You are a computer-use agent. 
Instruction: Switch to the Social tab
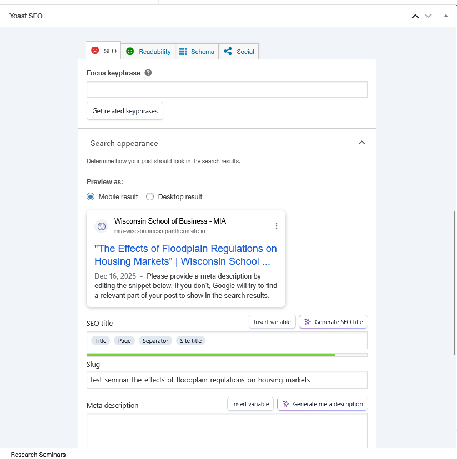pyautogui.click(x=239, y=52)
